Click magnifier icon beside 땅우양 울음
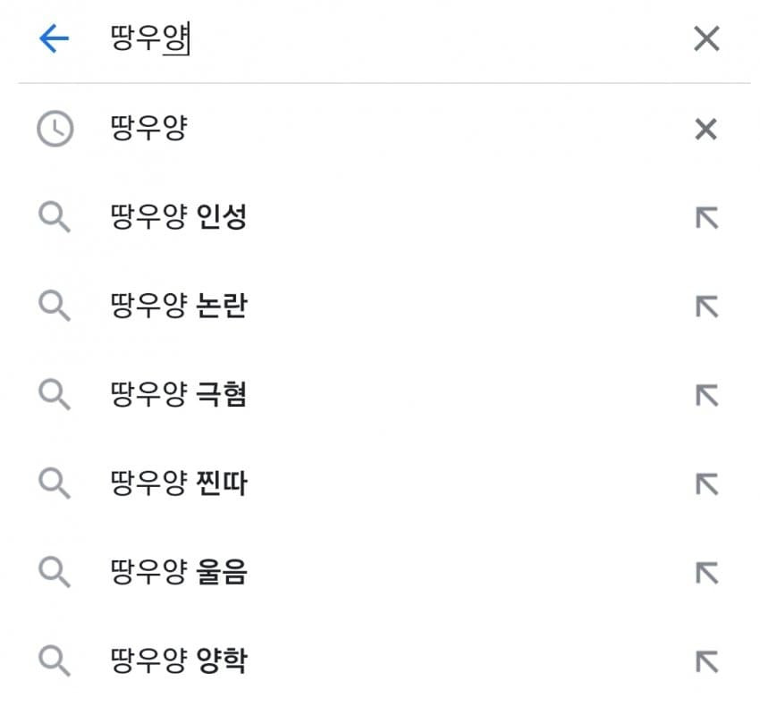This screenshot has width=760, height=706. [55, 572]
